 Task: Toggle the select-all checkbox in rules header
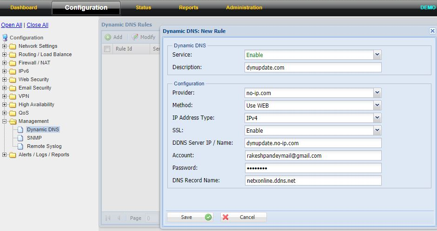107,49
